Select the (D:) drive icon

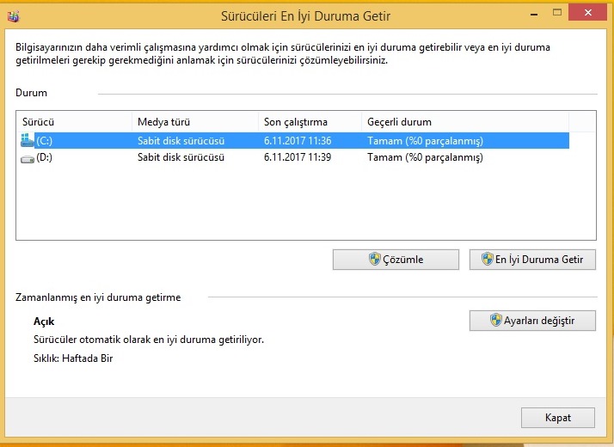(x=27, y=158)
